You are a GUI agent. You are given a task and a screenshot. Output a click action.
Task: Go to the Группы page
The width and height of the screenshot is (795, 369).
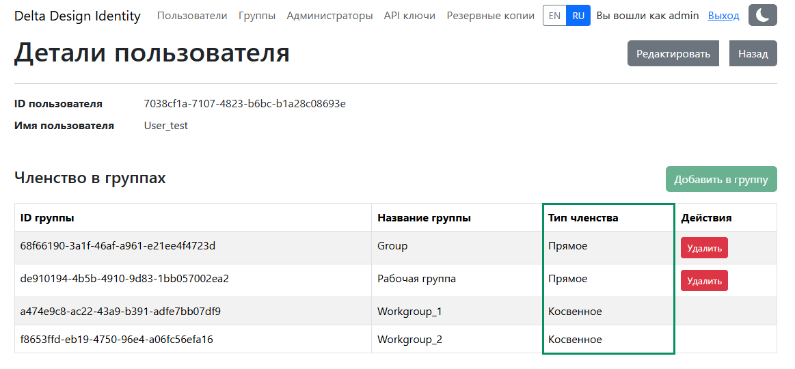click(257, 16)
